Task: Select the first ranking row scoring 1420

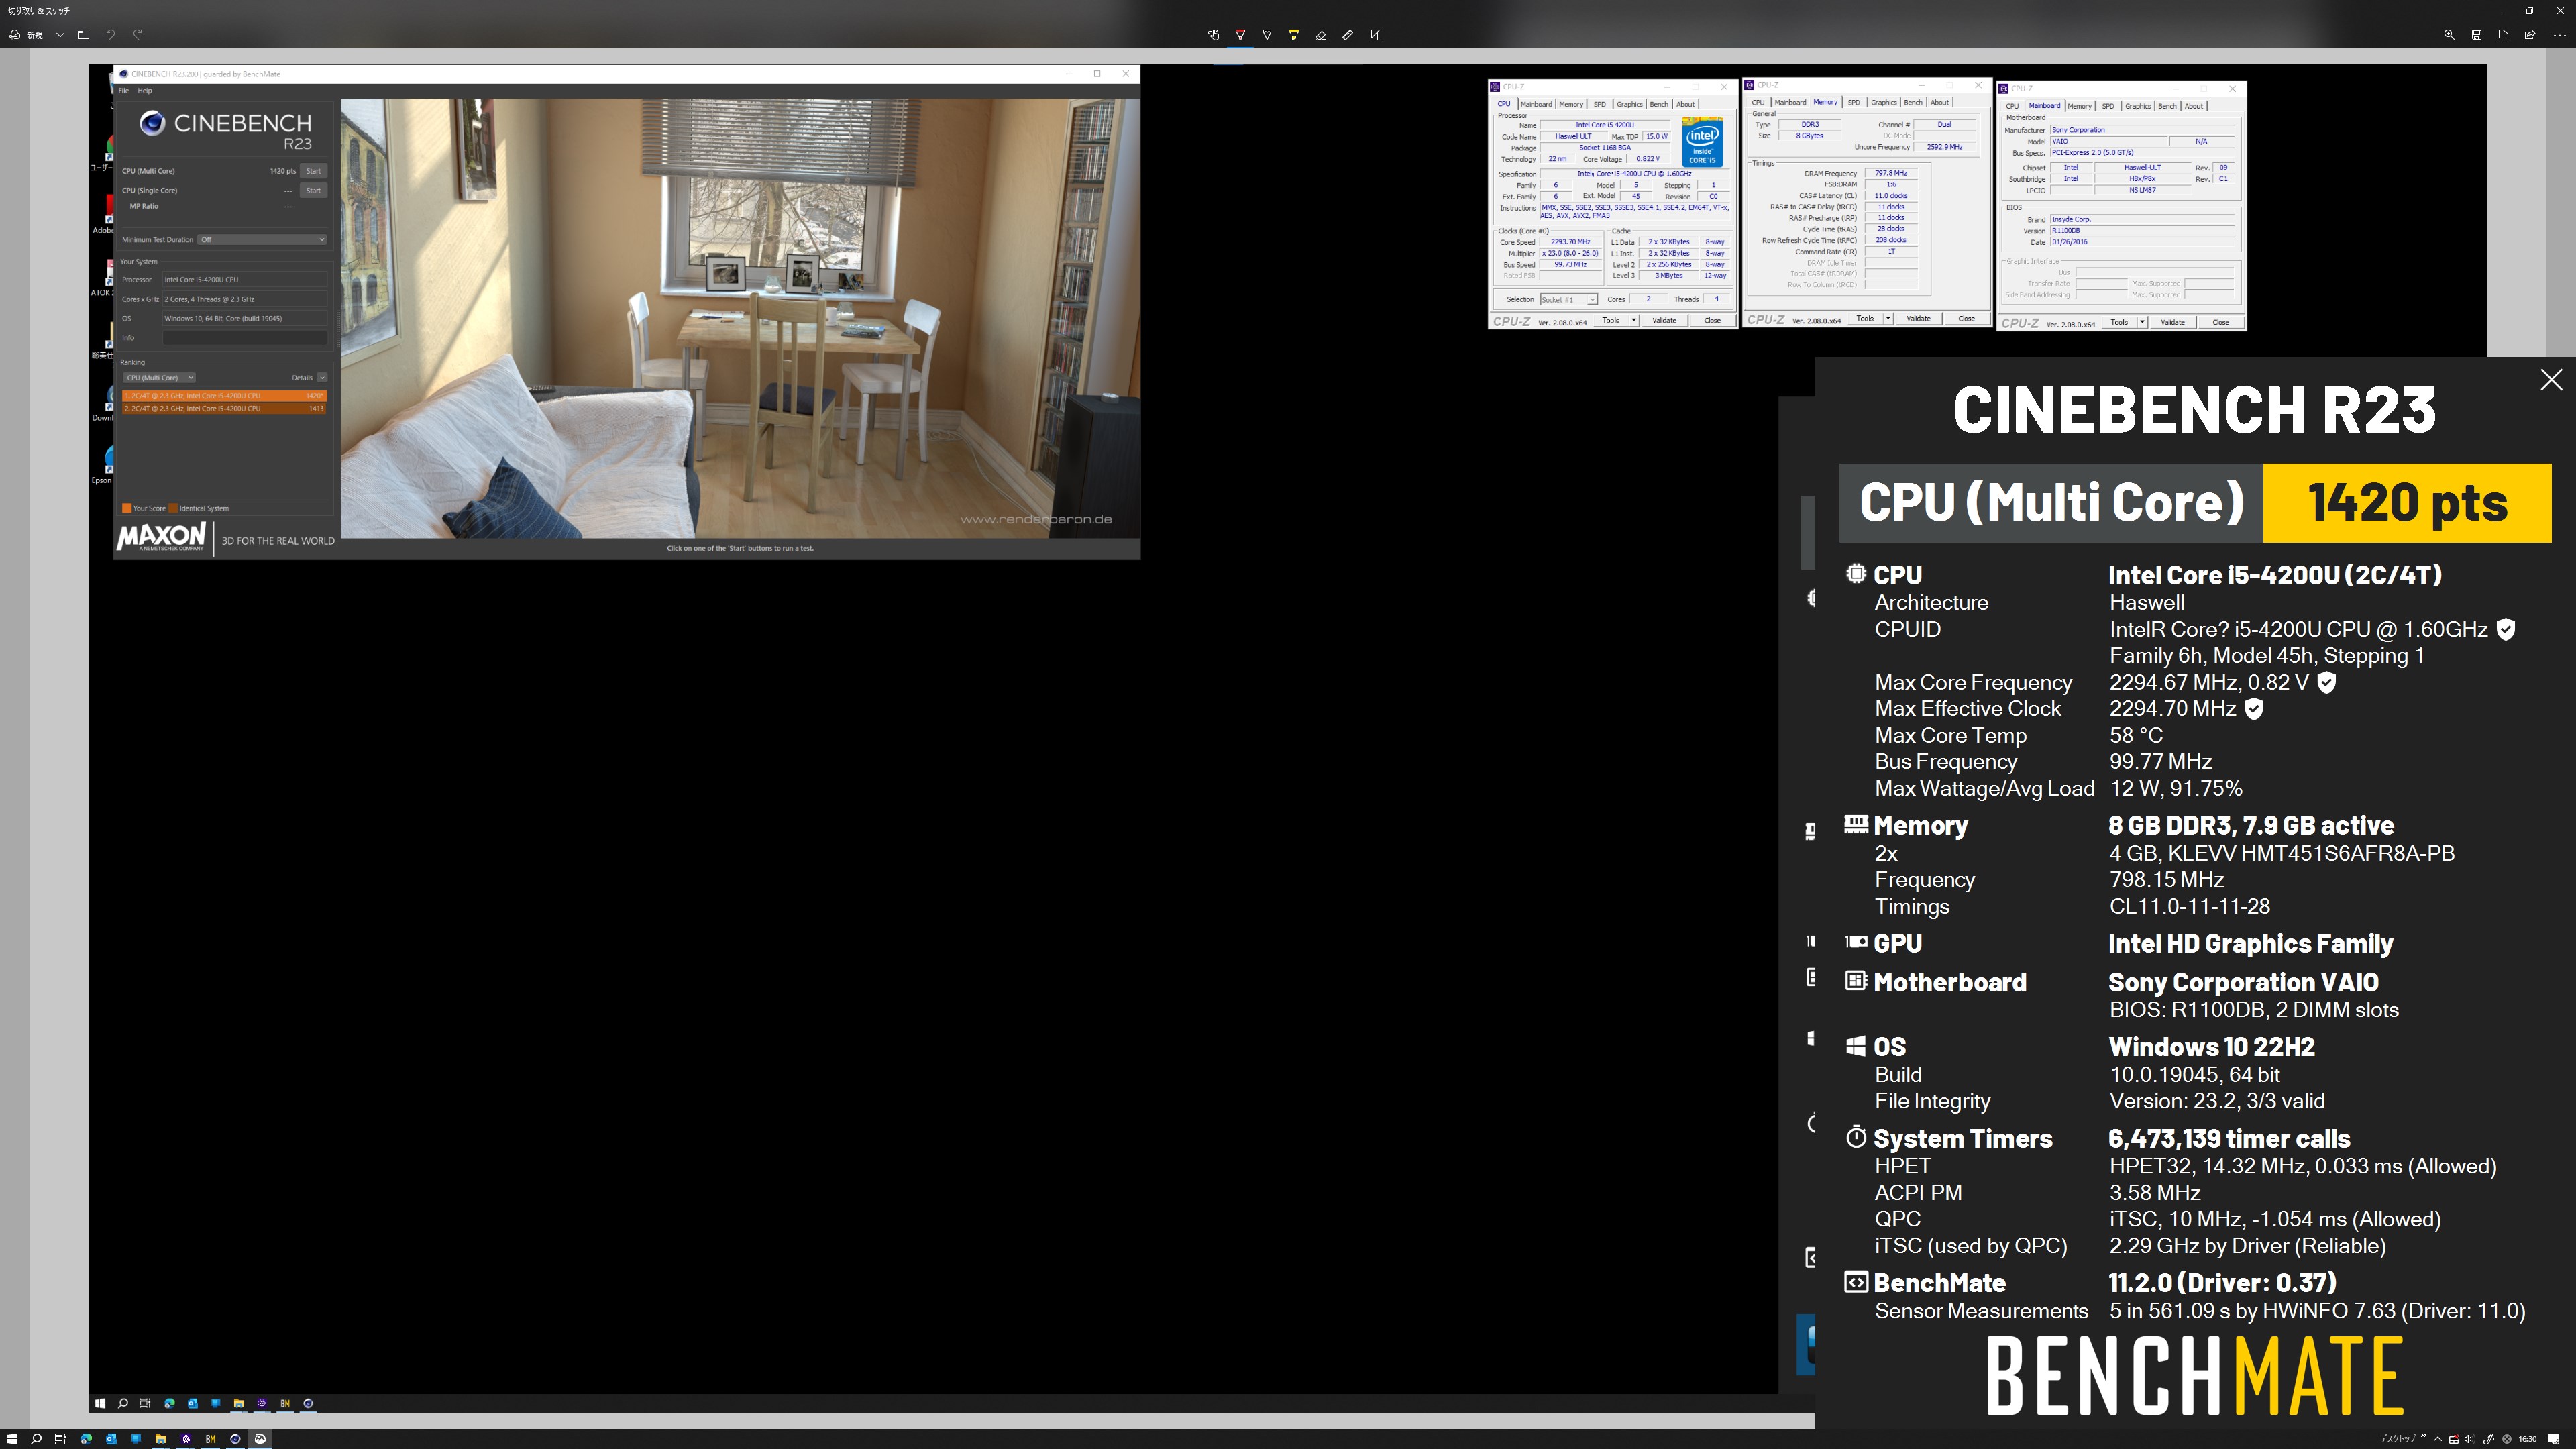Action: click(x=224, y=396)
